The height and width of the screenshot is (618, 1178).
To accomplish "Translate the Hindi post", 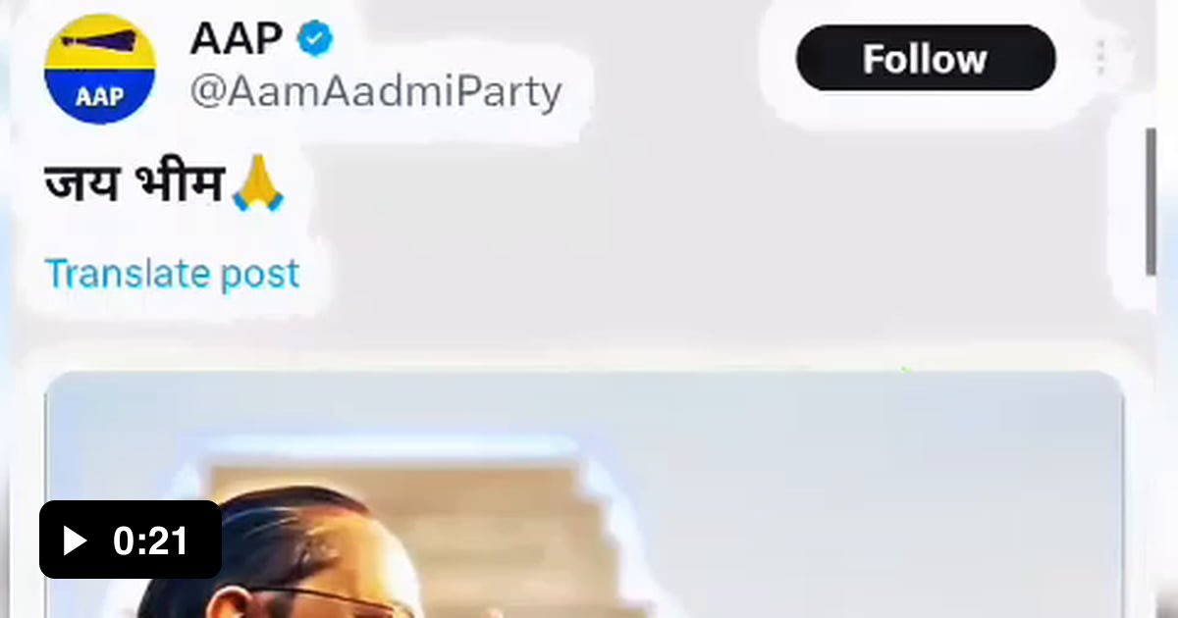I will [x=172, y=274].
